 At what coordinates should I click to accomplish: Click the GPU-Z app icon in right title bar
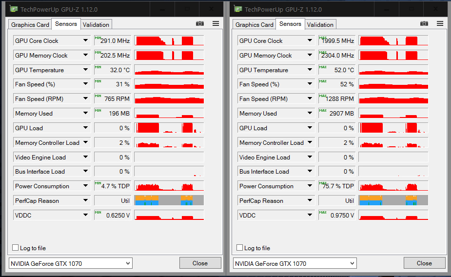pyautogui.click(x=238, y=9)
